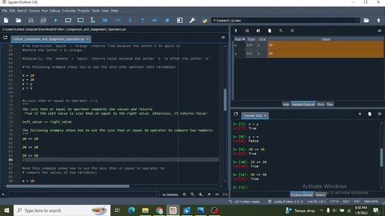Open the Run menu
This screenshot has height=216, width=385.
[45, 11]
